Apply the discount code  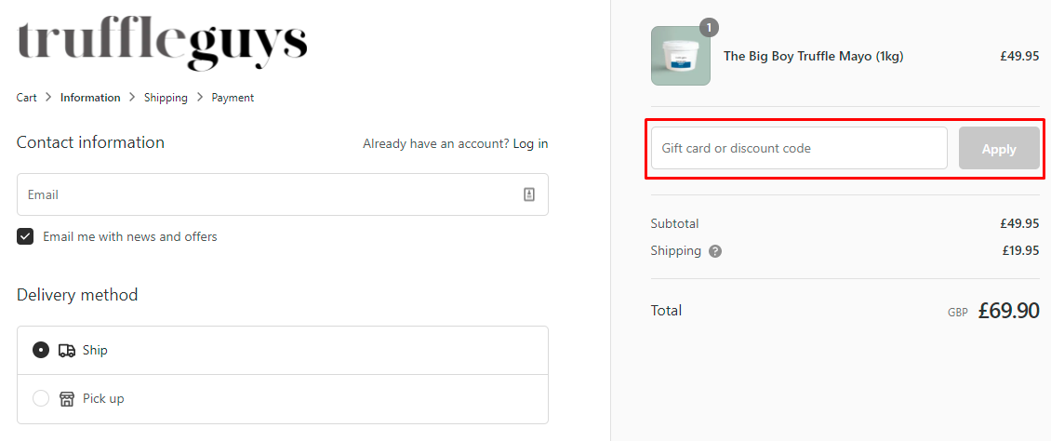[999, 149]
